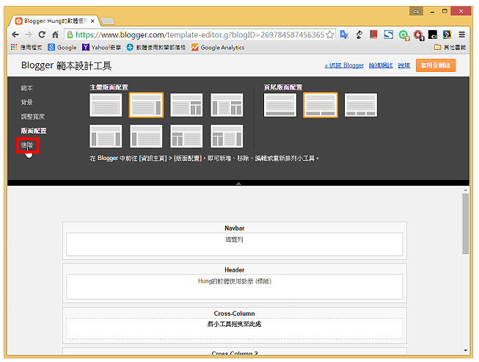Choose single-column body layout without sidebar
The image size is (479, 362).
click(106, 105)
